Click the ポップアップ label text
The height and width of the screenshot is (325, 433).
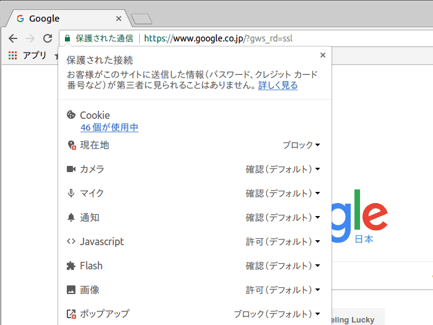[105, 314]
